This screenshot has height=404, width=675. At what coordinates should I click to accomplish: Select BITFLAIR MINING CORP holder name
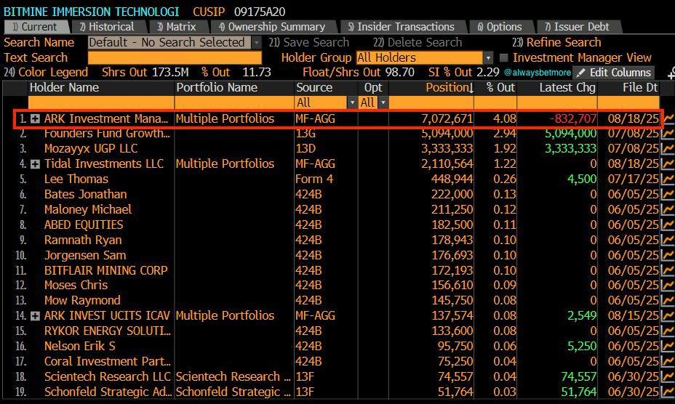[x=106, y=270]
